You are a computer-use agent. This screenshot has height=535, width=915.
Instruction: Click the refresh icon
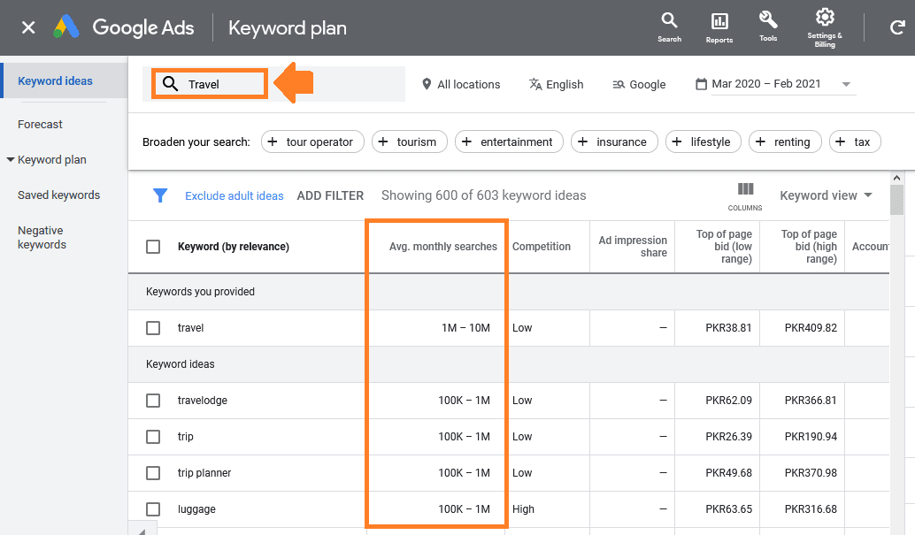pyautogui.click(x=896, y=27)
